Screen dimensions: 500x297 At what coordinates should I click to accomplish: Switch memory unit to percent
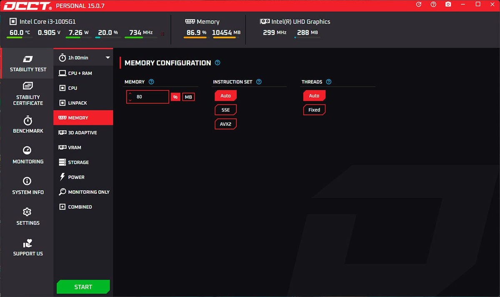(x=175, y=97)
